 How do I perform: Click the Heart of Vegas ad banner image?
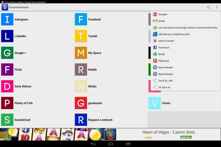pyautogui.click(x=58, y=134)
